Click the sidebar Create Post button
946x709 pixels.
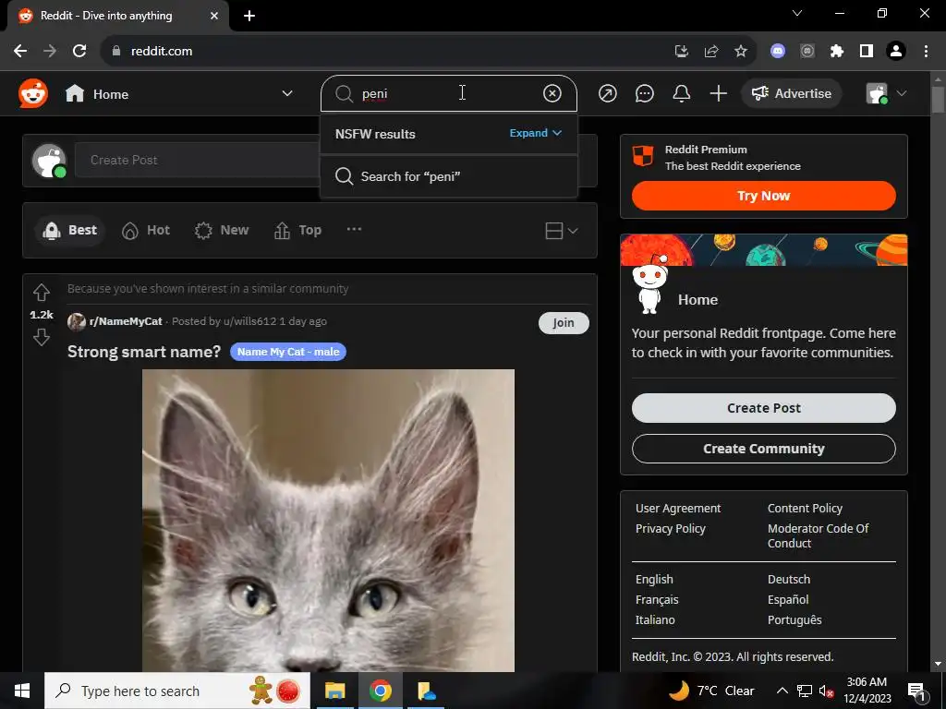coord(763,408)
